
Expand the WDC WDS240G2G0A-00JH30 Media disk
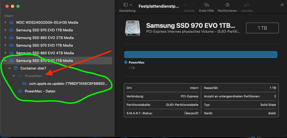pyautogui.click(x=5, y=22)
